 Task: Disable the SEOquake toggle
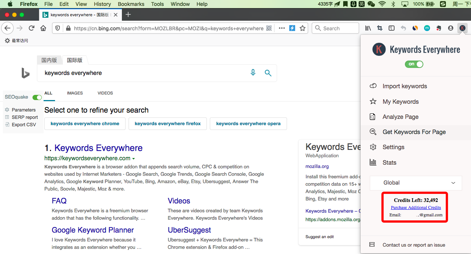[x=37, y=97]
